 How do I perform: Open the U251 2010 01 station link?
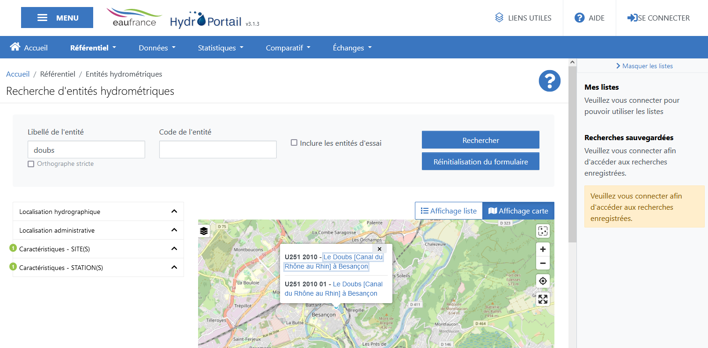coord(333,289)
